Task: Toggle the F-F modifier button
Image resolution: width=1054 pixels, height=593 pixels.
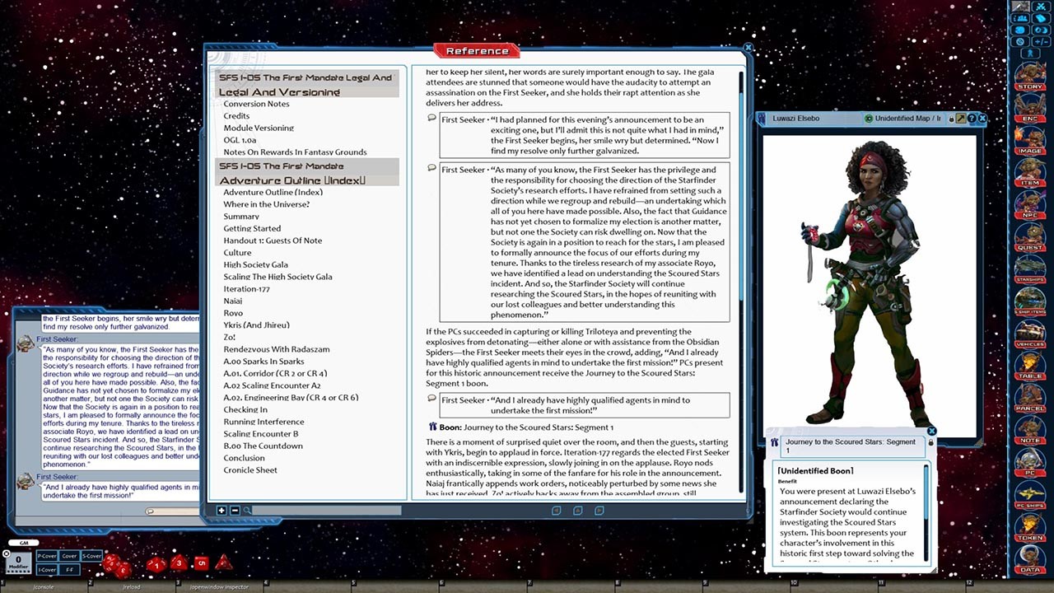Action: click(x=69, y=569)
